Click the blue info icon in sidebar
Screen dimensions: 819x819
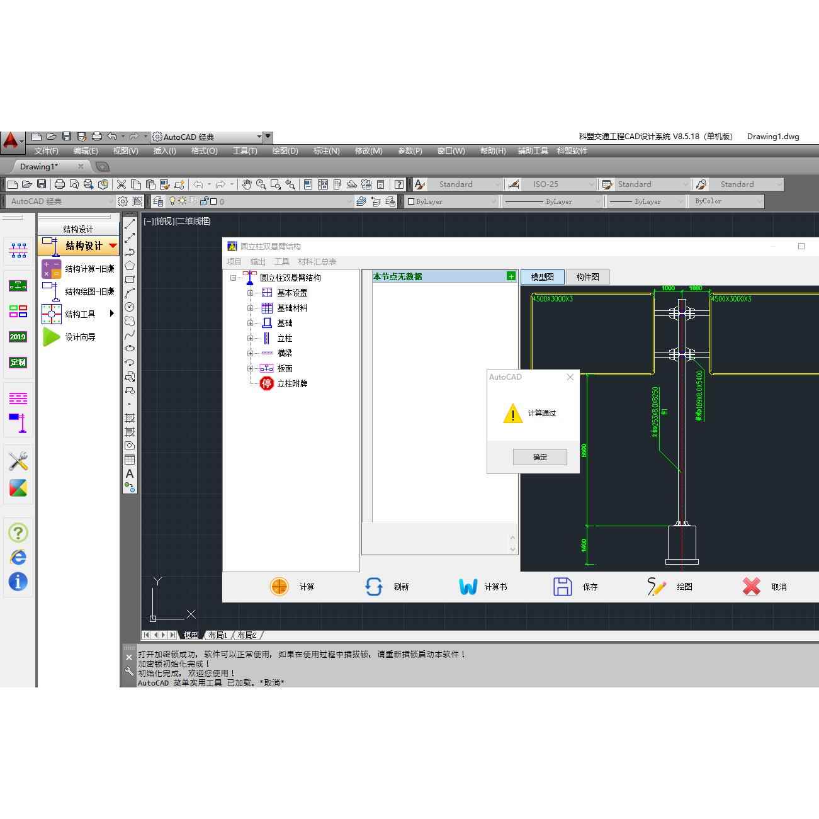pyautogui.click(x=18, y=582)
